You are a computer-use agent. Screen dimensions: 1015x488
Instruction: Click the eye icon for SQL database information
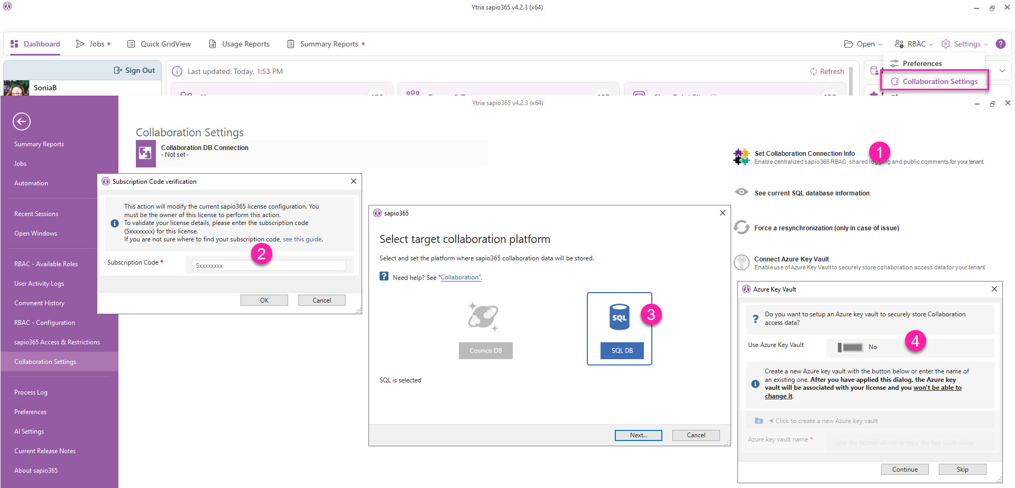[742, 192]
